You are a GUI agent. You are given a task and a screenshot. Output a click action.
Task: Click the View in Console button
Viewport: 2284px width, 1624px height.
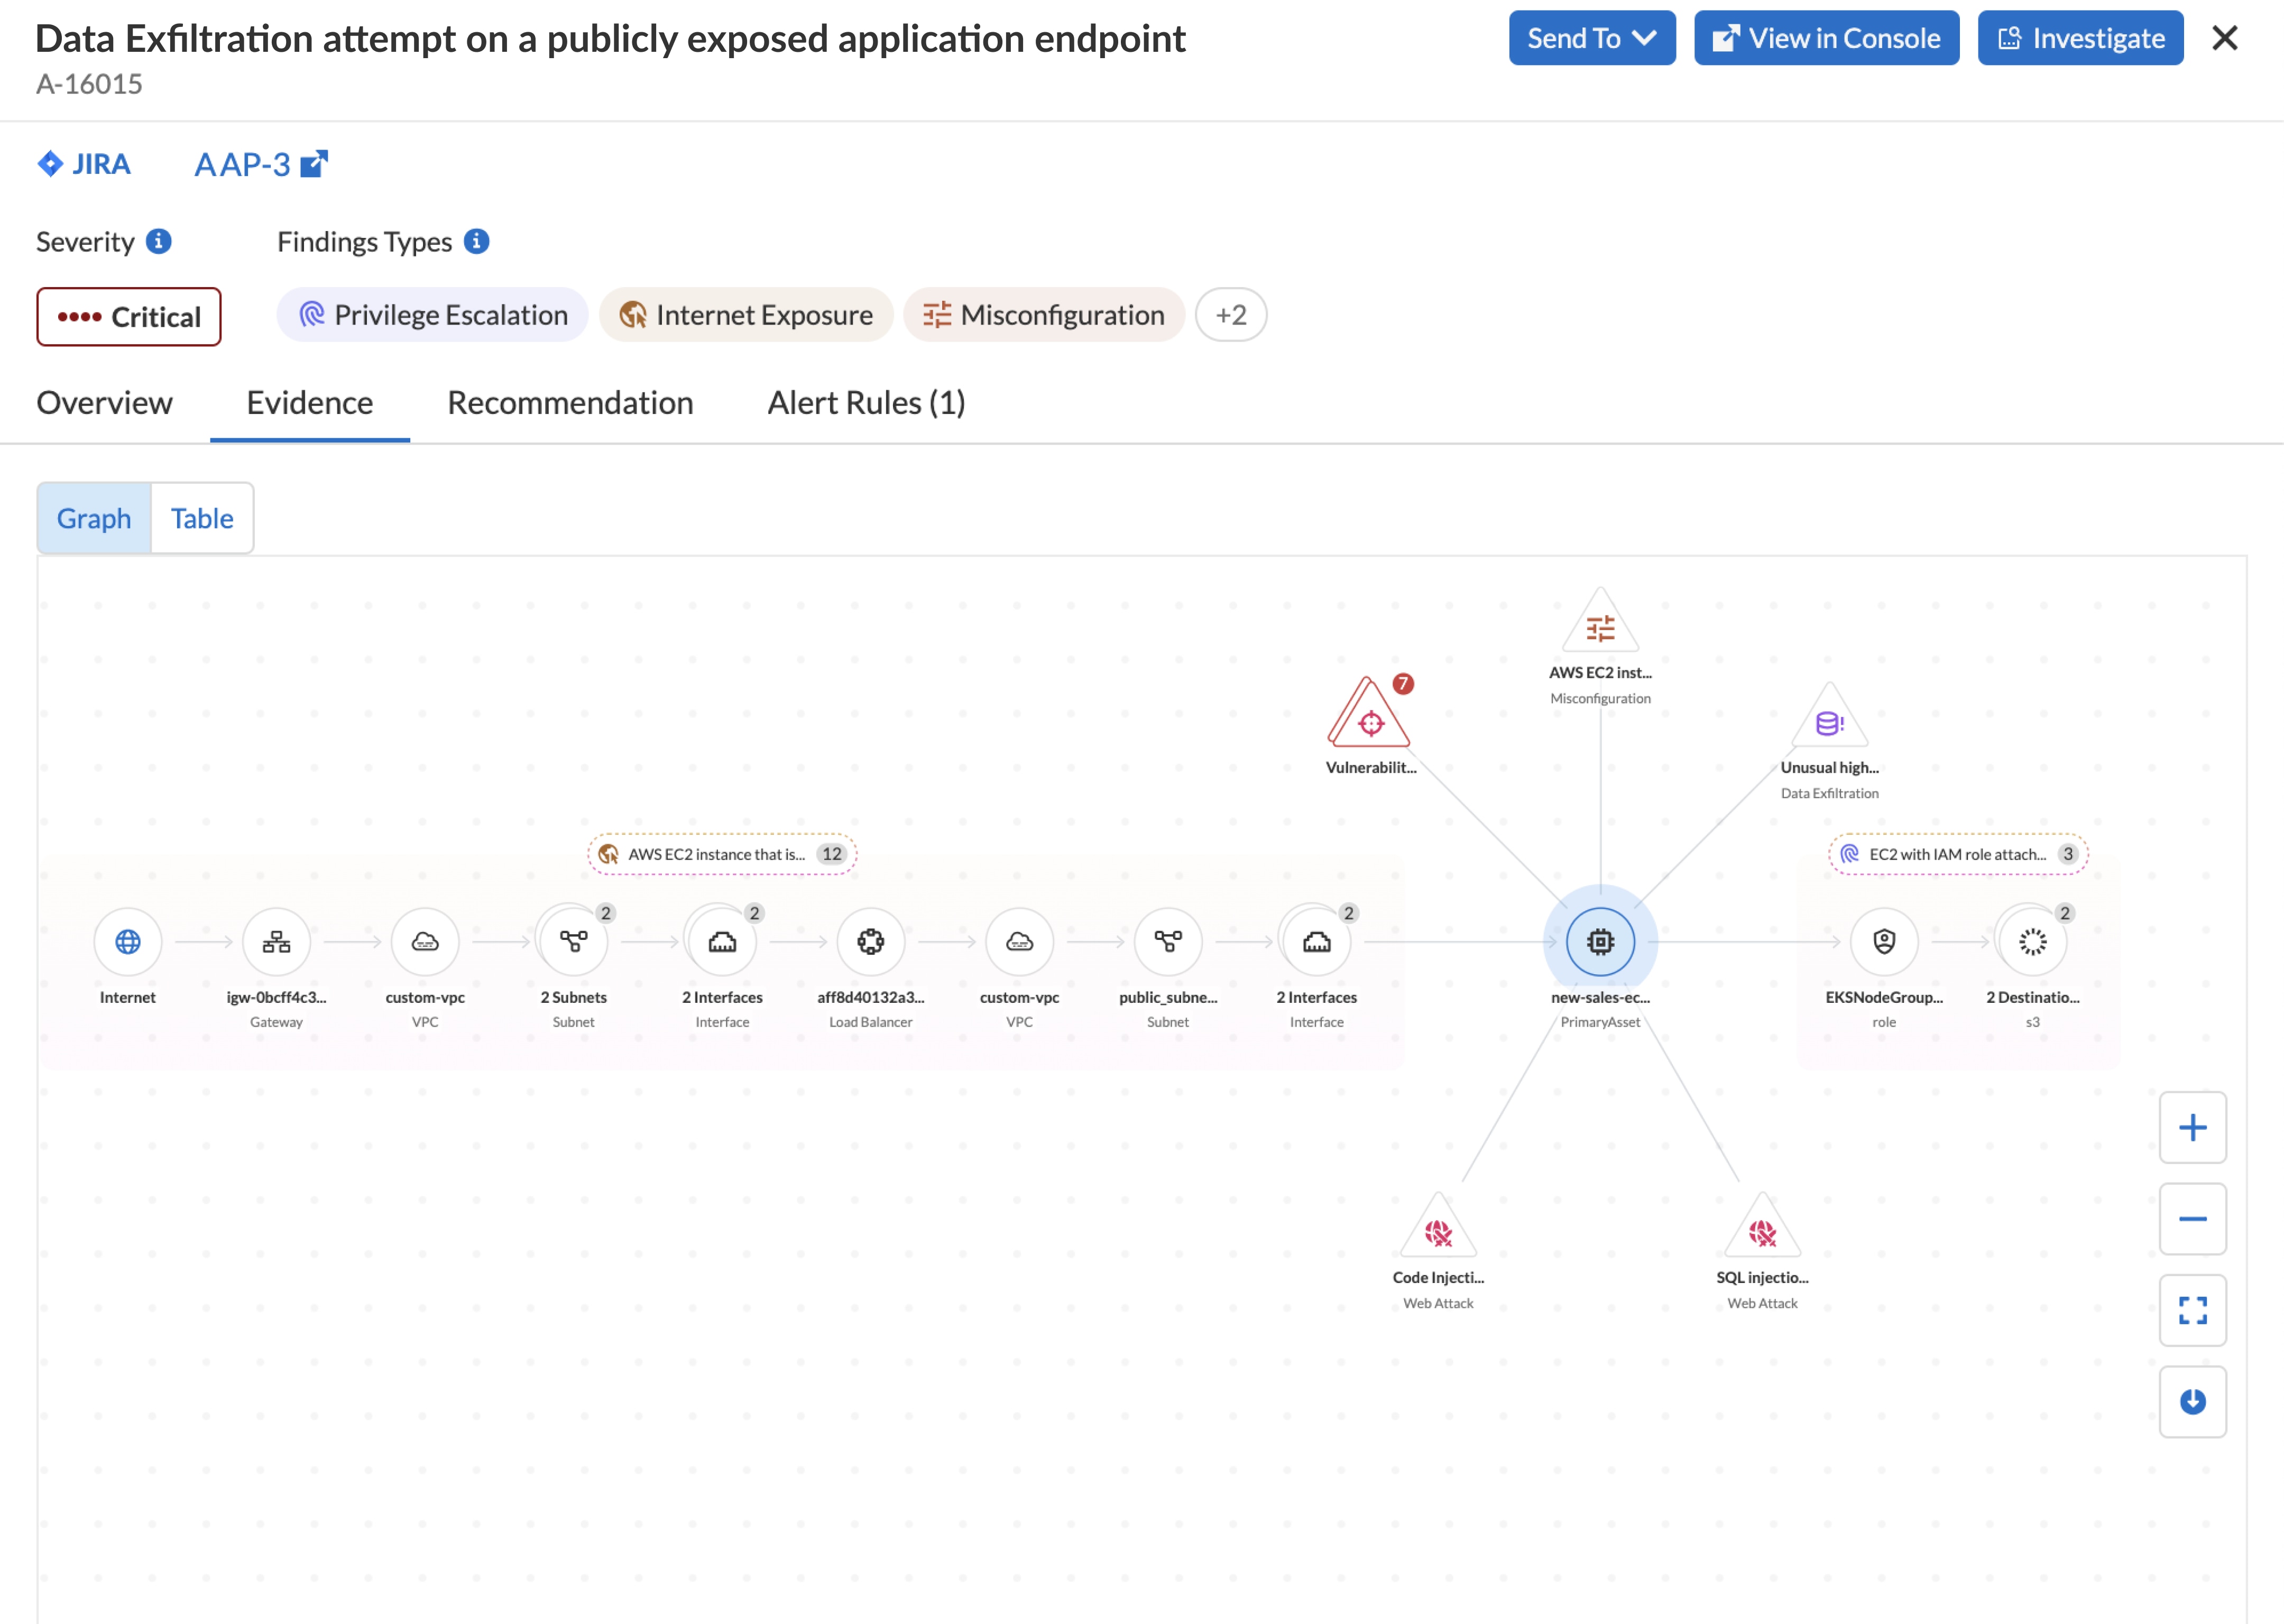[x=1825, y=38]
